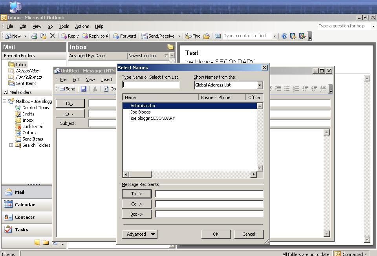Click Cancel in Select Names dialog
This screenshot has width=377, height=256.
click(249, 234)
